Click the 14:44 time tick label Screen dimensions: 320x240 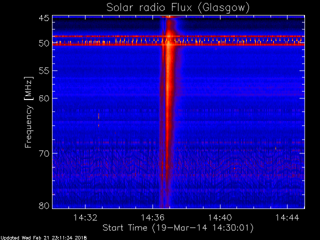(x=287, y=217)
